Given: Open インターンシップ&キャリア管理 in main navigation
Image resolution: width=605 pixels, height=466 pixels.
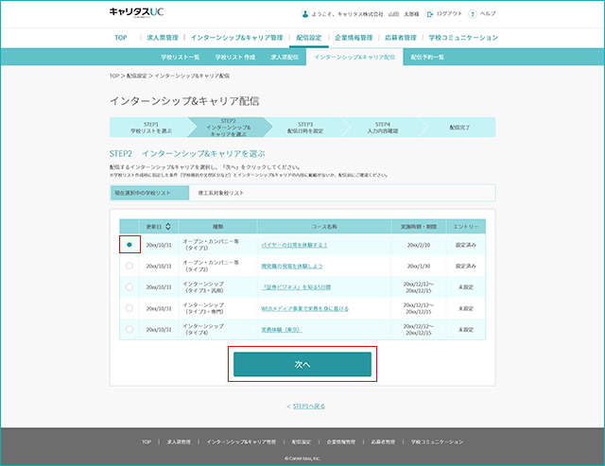Looking at the screenshot, I should pyautogui.click(x=236, y=38).
